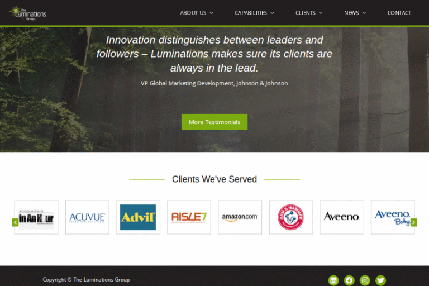429x286 pixels.
Task: Select the Advil client logo
Action: coord(138,217)
